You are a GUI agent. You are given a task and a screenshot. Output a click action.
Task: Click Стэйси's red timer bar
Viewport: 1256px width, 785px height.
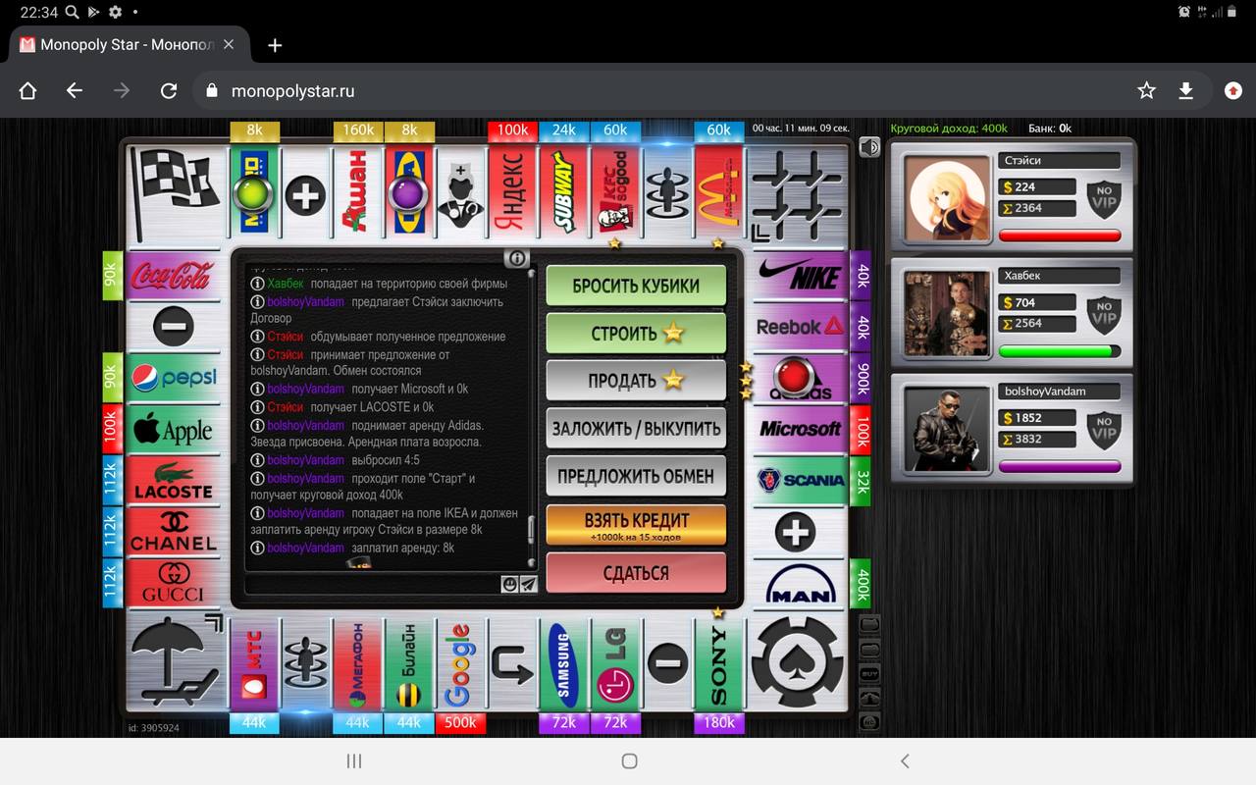(x=1060, y=235)
